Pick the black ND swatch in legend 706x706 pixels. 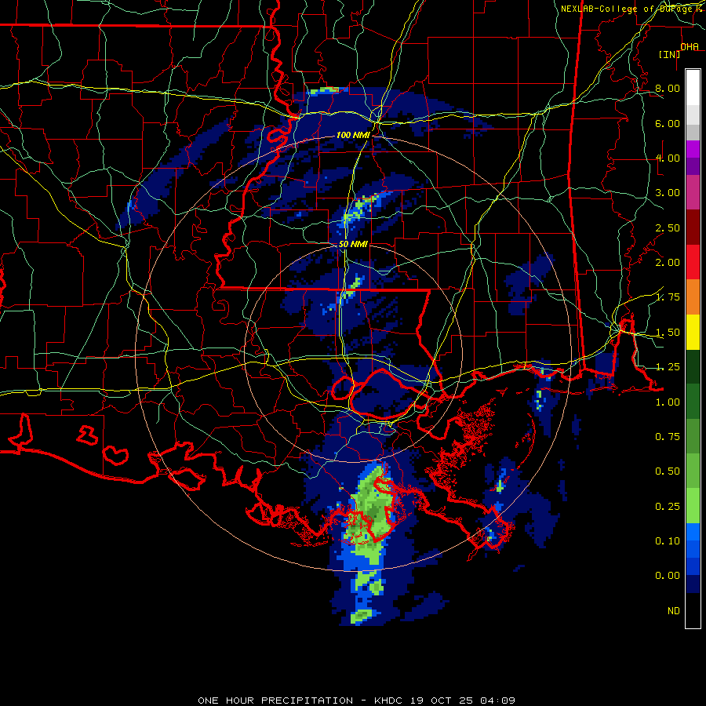693,610
